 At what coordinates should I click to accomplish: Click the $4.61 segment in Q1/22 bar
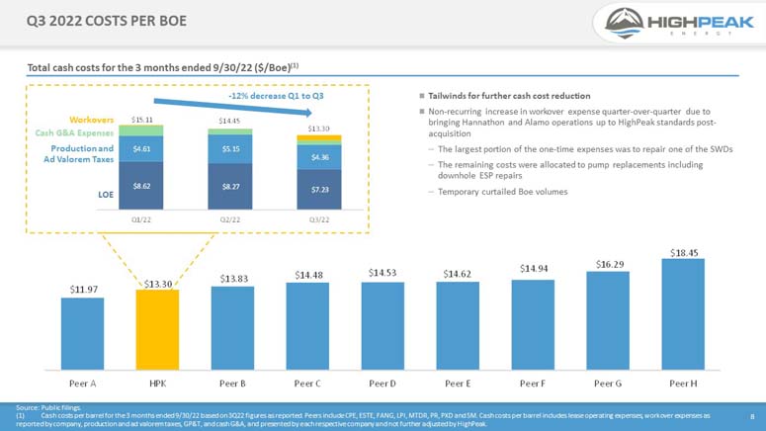pos(141,149)
